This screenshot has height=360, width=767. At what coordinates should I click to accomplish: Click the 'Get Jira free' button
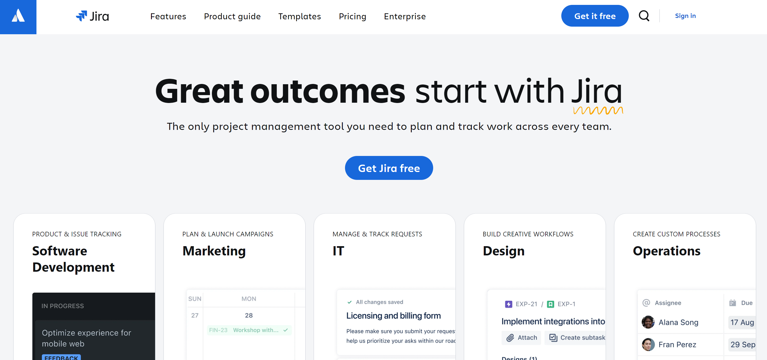tap(389, 168)
